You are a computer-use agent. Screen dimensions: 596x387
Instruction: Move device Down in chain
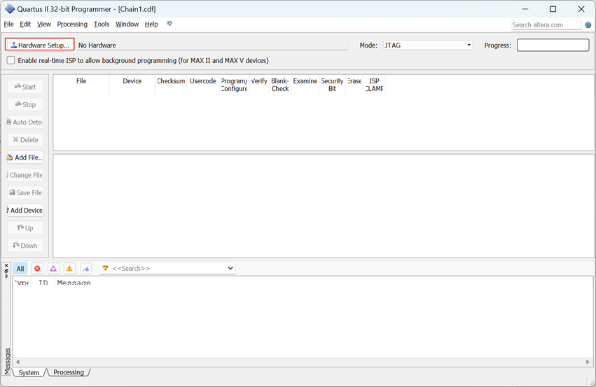(25, 246)
